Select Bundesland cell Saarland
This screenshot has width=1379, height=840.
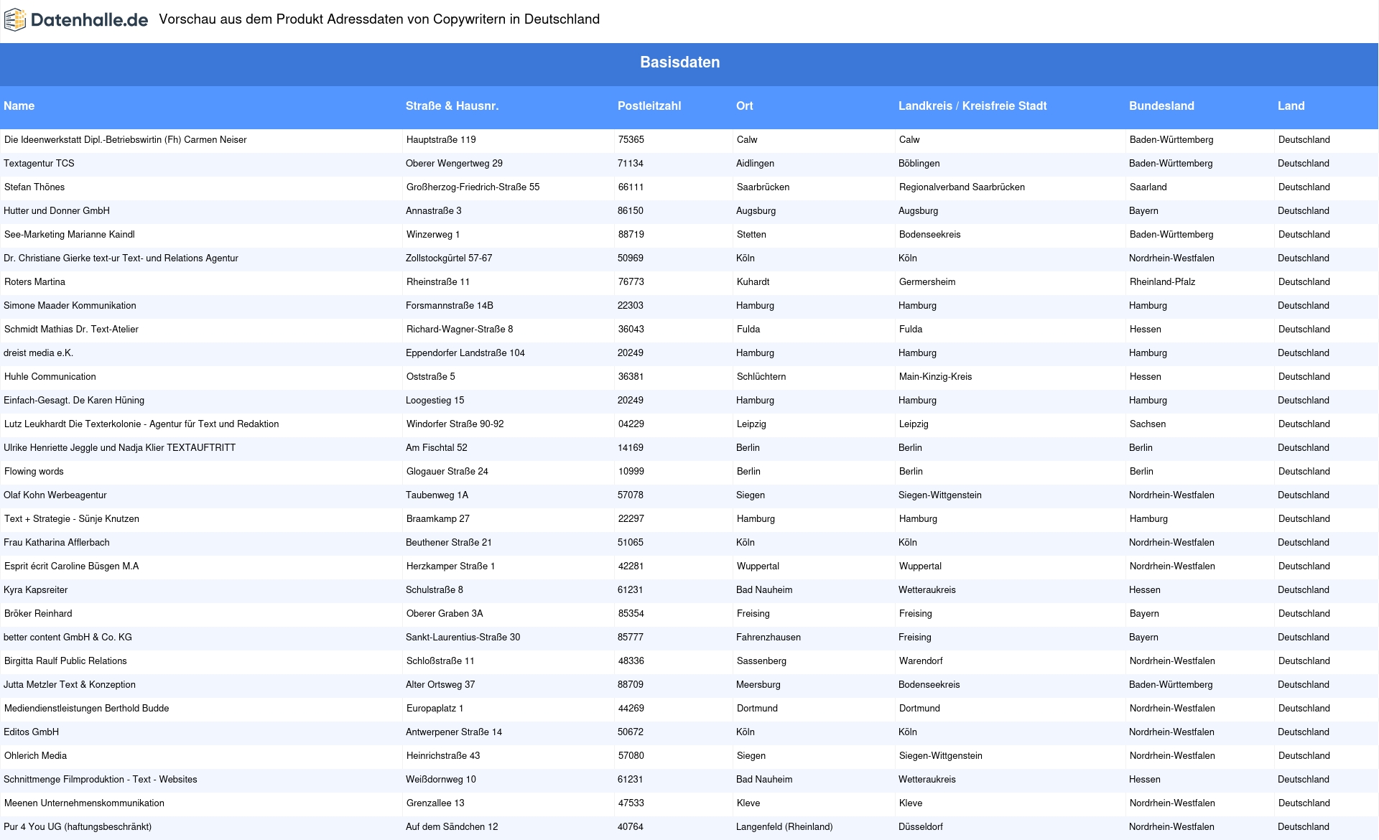(1148, 187)
